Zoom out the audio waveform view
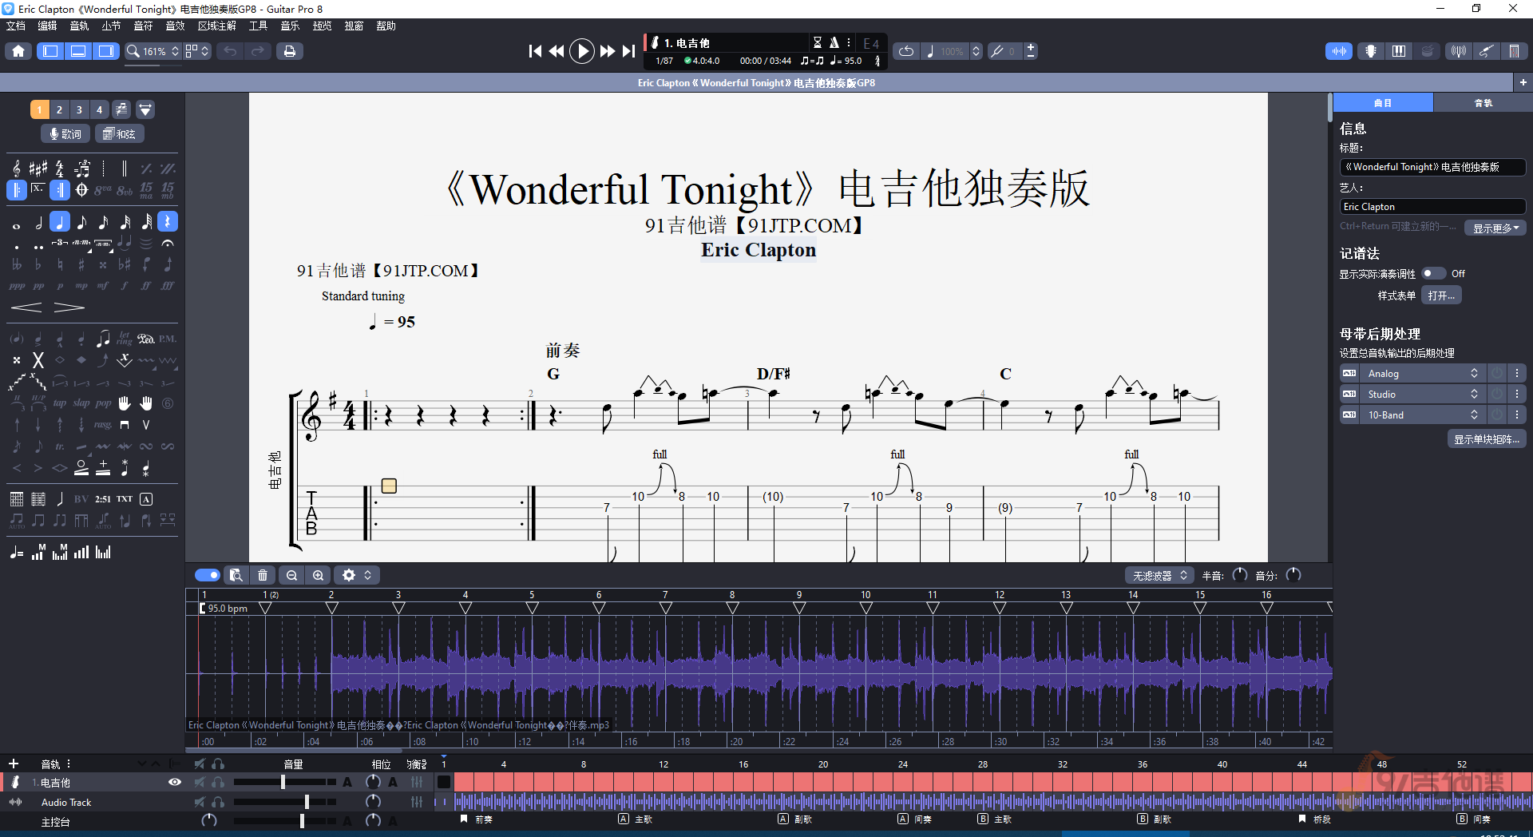Viewport: 1533px width, 837px height. click(291, 575)
